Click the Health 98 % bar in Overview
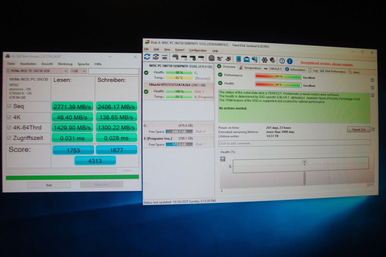The width and height of the screenshot is (386, 257). (278, 85)
